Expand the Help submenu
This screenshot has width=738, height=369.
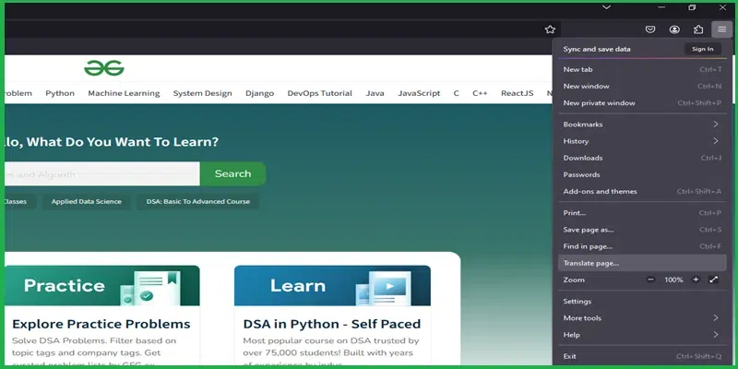click(x=642, y=335)
